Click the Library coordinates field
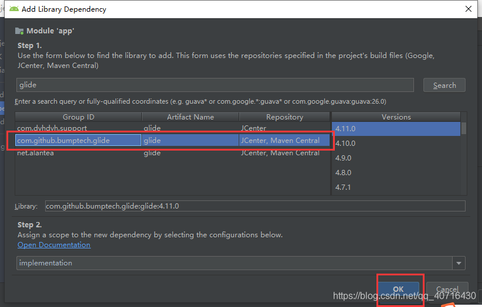The image size is (482, 307). [x=255, y=206]
